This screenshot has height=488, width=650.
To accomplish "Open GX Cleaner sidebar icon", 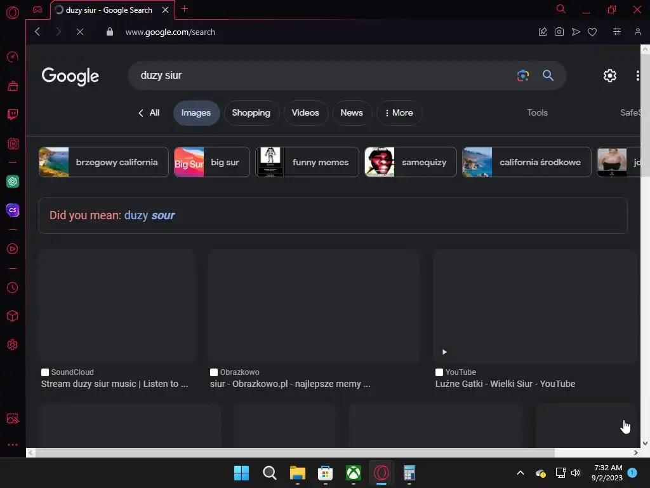I will click(13, 86).
